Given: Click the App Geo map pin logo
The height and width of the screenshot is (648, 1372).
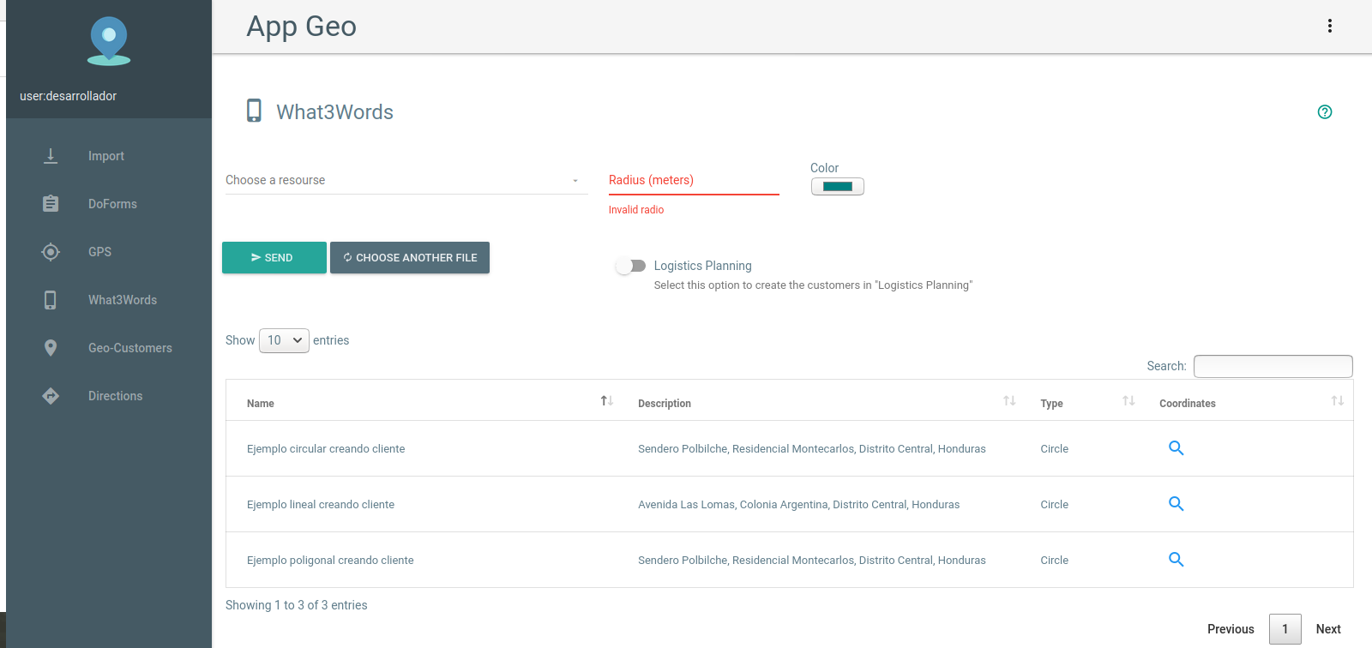Looking at the screenshot, I should (109, 41).
